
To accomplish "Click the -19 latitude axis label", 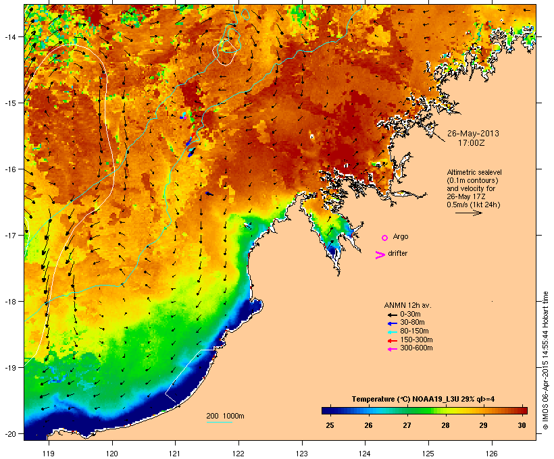I will (x=10, y=368).
